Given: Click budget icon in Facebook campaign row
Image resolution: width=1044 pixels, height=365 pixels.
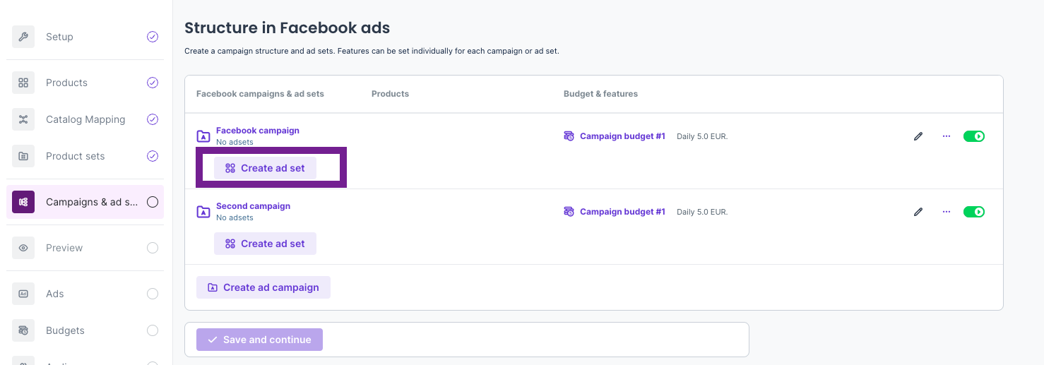Looking at the screenshot, I should tap(569, 136).
